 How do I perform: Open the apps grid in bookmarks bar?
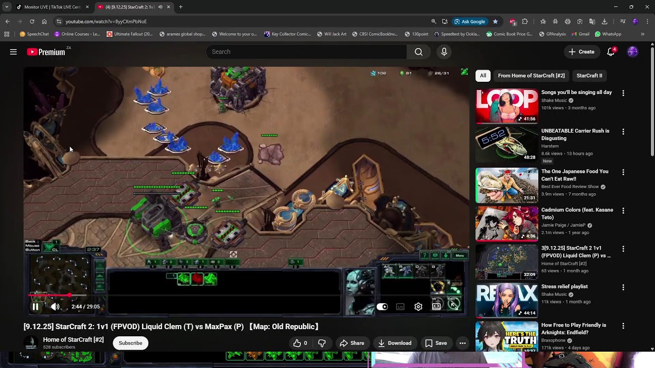tap(7, 34)
